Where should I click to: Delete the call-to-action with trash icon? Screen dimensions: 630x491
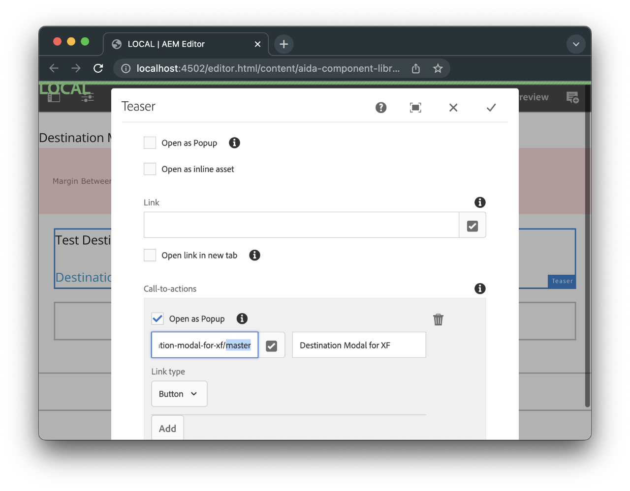tap(438, 319)
